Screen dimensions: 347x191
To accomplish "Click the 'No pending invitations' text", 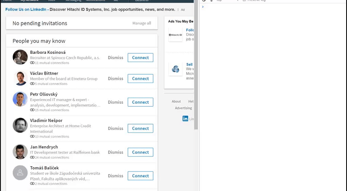I will pos(40,23).
